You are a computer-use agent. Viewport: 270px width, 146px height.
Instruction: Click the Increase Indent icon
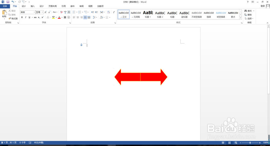click(96, 12)
